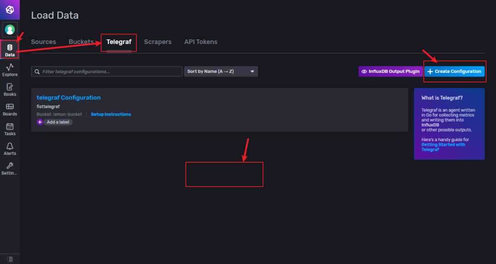Open the Sort by Name dropdown

coord(221,71)
